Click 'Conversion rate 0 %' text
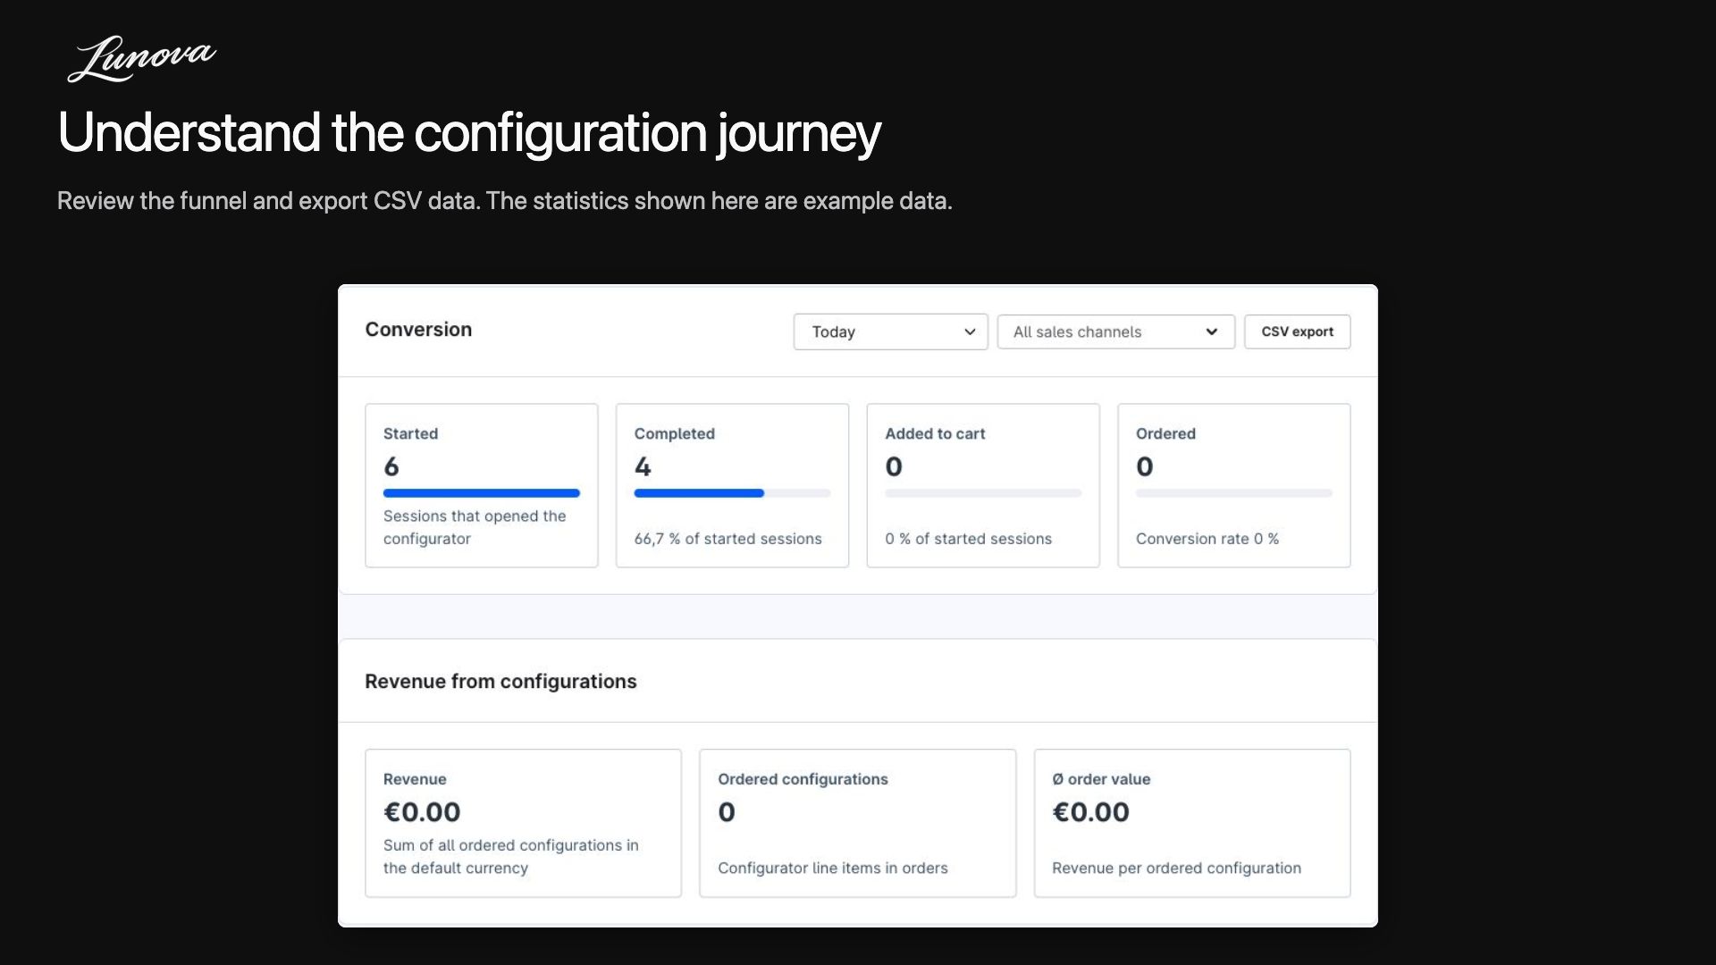This screenshot has width=1716, height=965. 1207,539
